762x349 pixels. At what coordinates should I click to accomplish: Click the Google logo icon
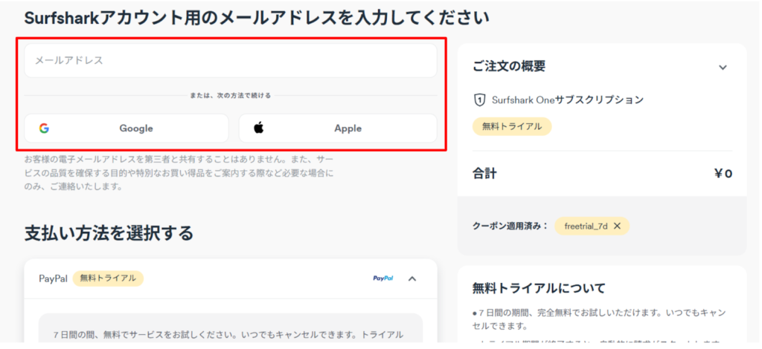[44, 128]
